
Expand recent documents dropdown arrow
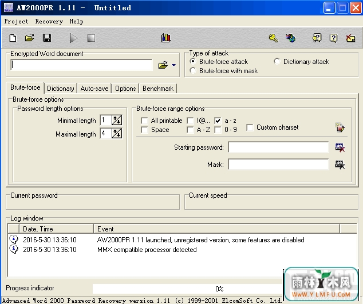tap(173, 65)
